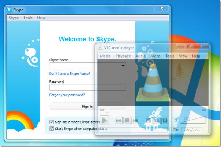Open VLC's playlist view button
The width and height of the screenshot is (221, 147).
(x=157, y=121)
